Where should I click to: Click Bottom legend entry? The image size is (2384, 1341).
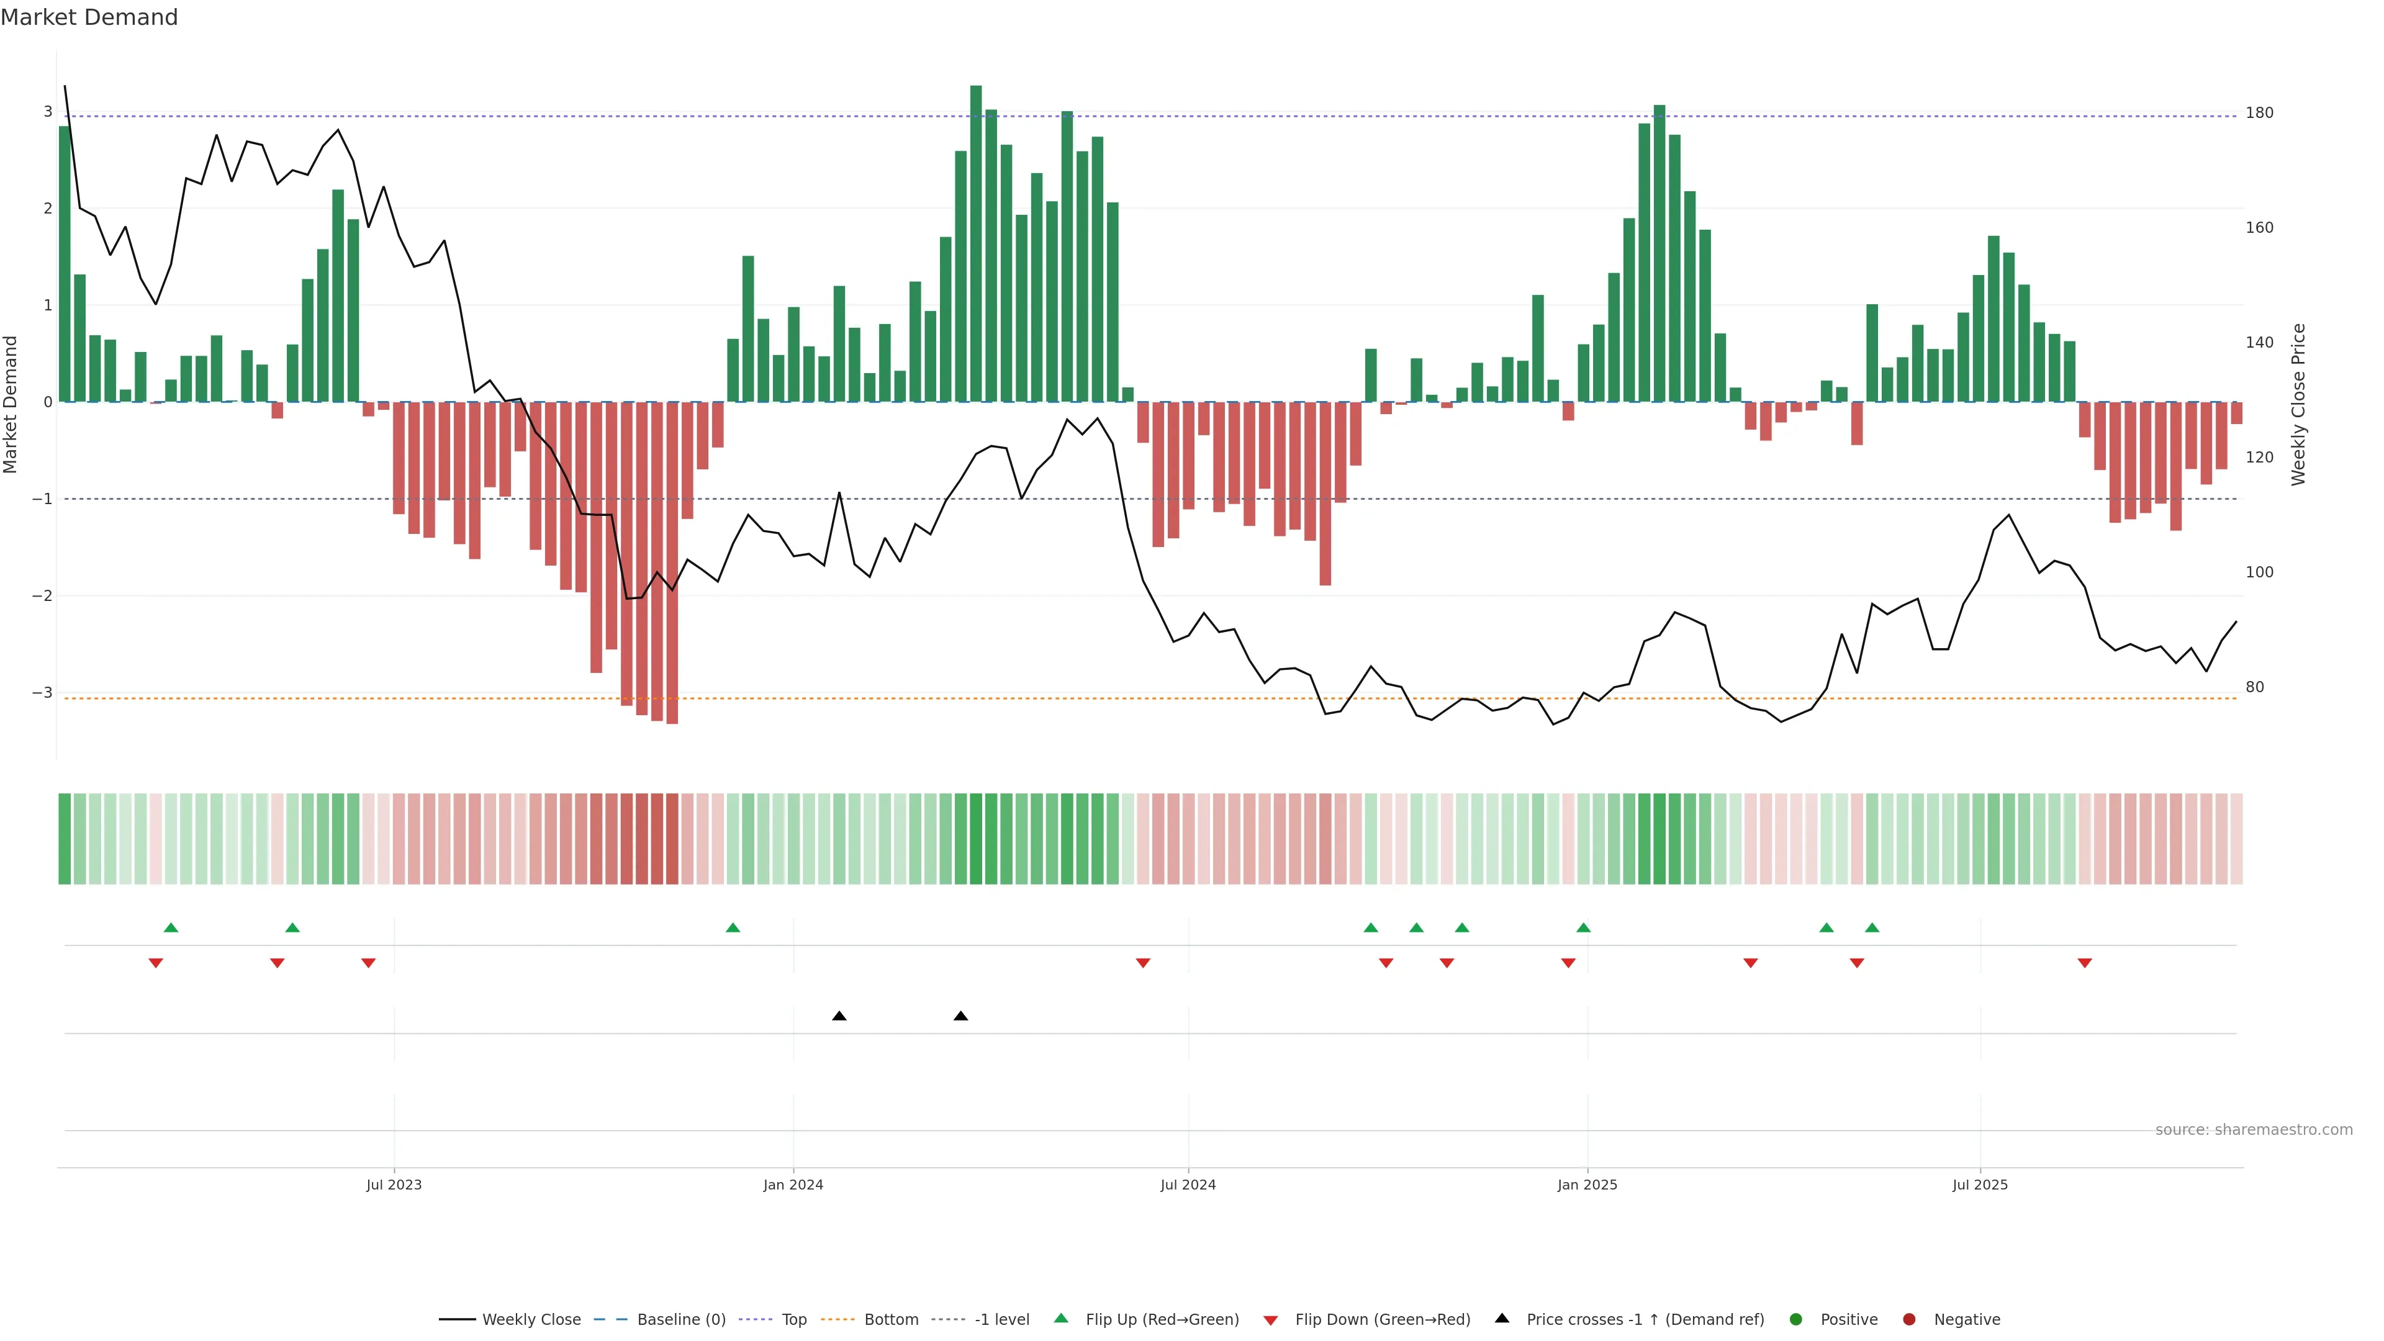pos(890,1319)
